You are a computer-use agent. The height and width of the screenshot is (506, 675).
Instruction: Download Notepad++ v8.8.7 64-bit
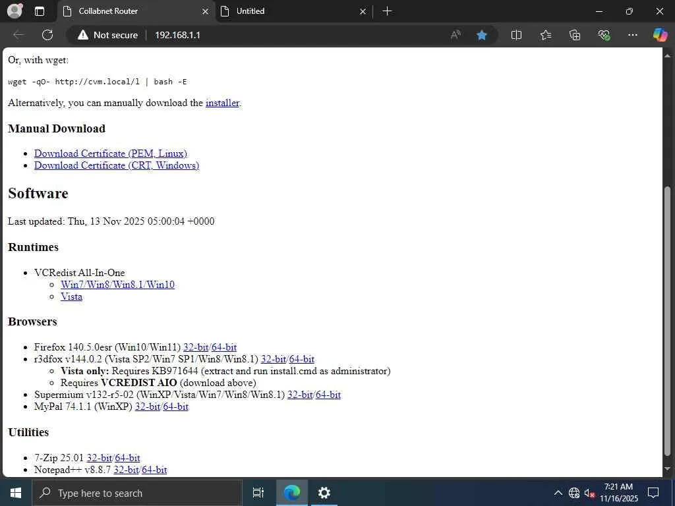(154, 470)
